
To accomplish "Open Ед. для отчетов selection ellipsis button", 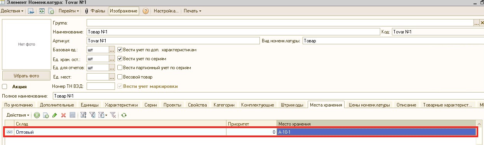I will [112, 68].
